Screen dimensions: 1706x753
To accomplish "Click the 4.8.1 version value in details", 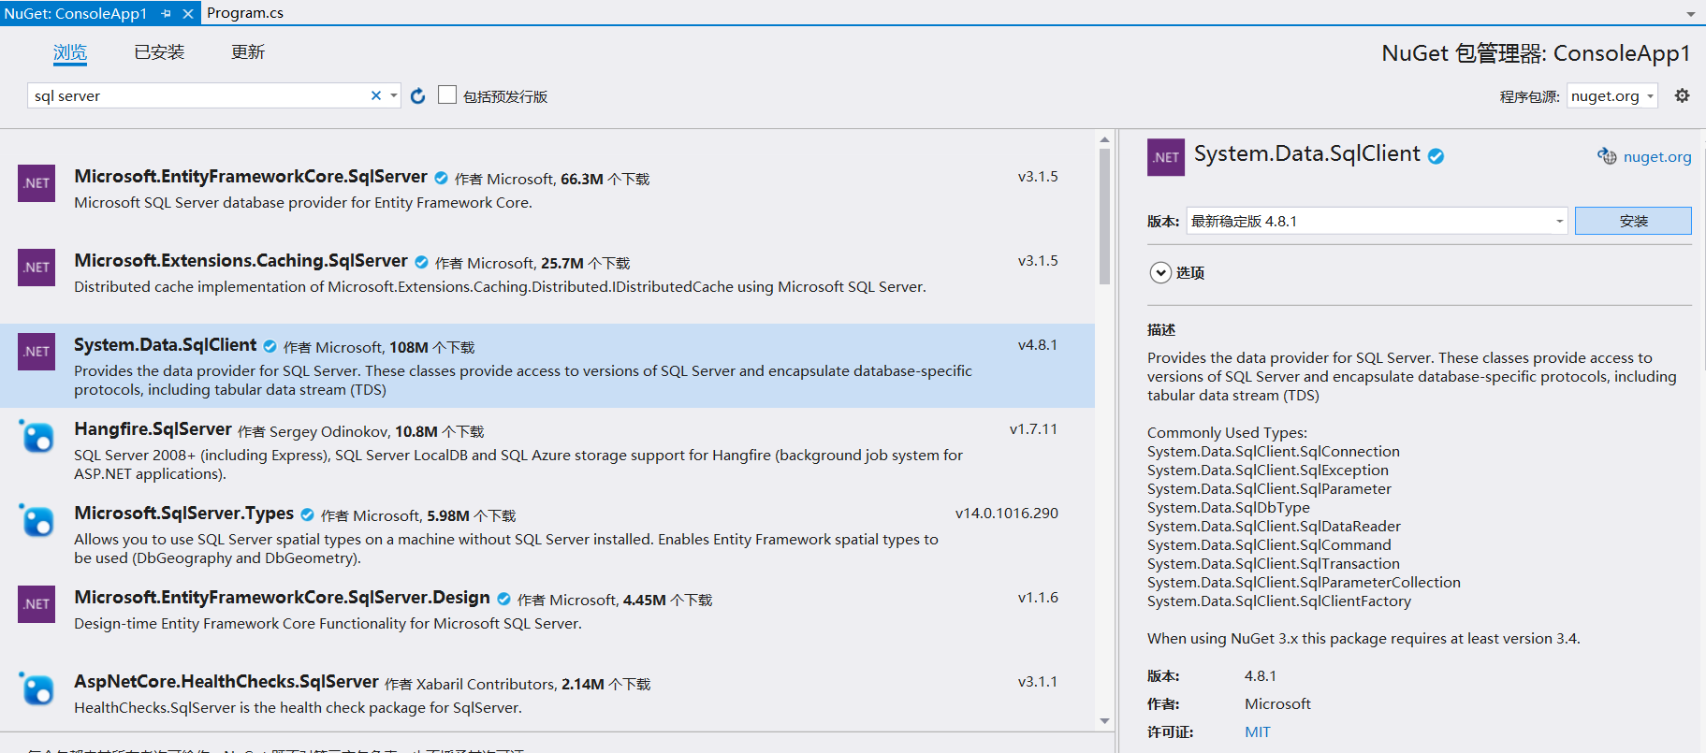I will point(1261,676).
